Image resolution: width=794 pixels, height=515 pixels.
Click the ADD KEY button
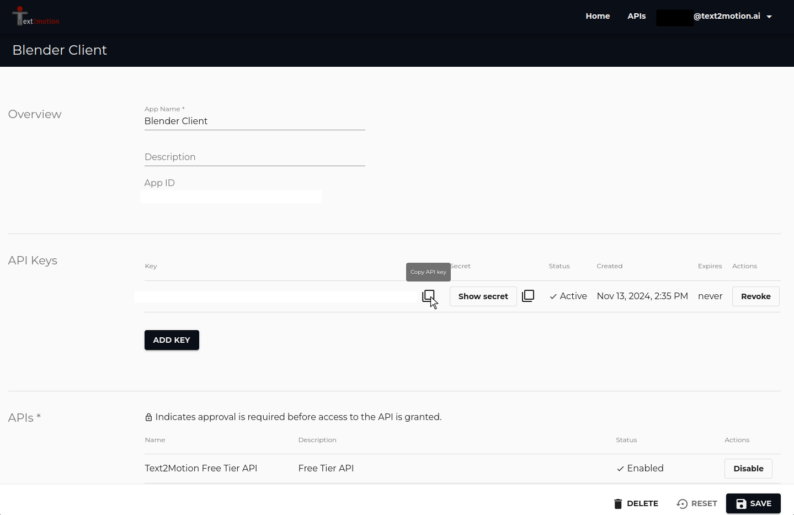pyautogui.click(x=172, y=340)
